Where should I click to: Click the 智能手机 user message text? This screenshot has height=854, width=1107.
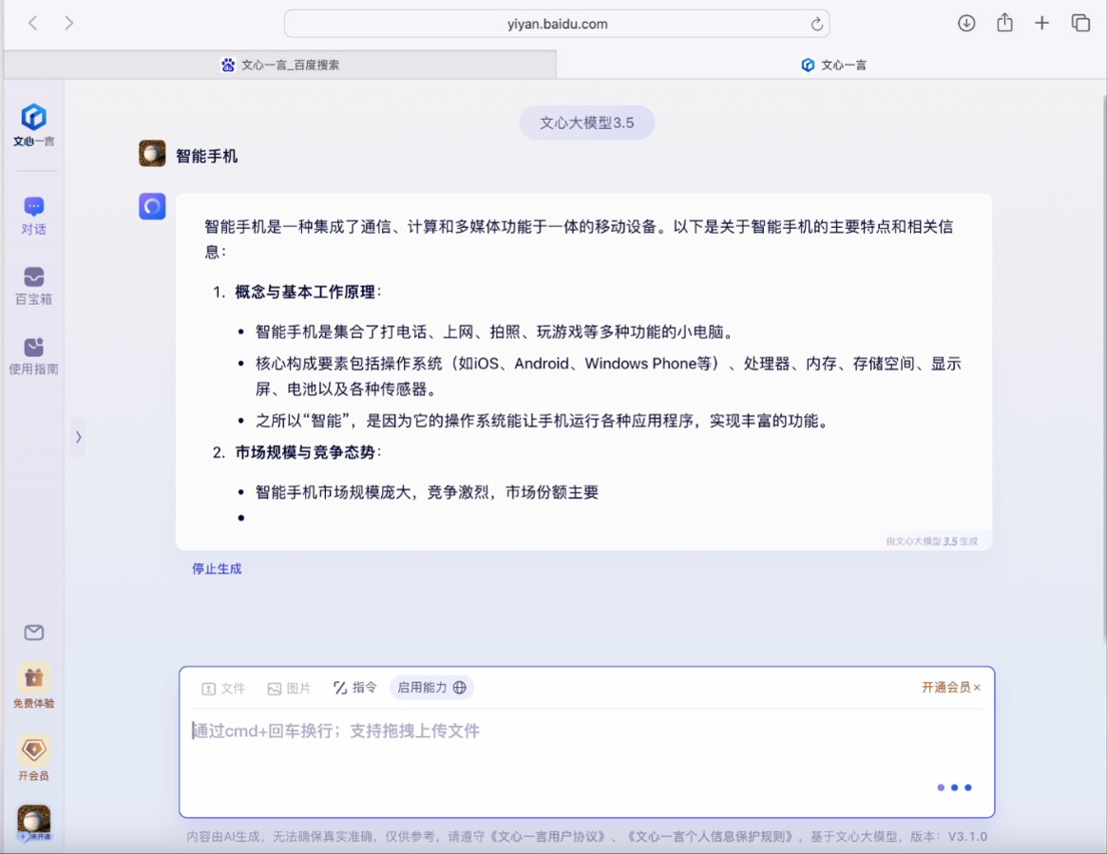[x=206, y=156]
